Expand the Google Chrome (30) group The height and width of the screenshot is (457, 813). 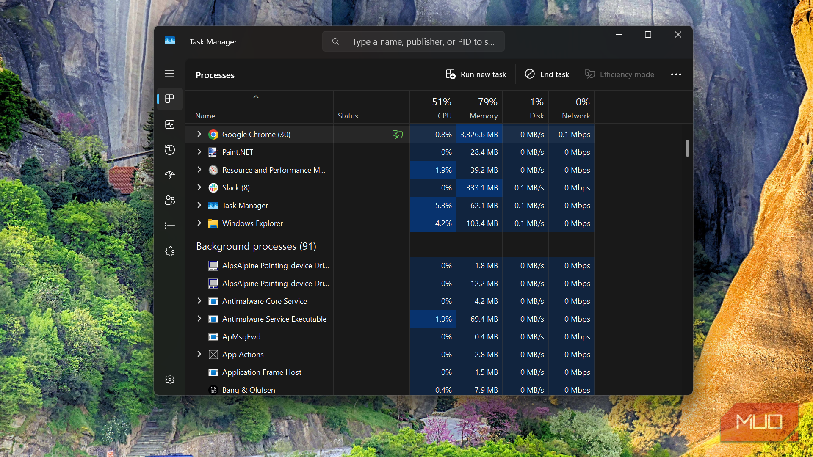point(199,134)
